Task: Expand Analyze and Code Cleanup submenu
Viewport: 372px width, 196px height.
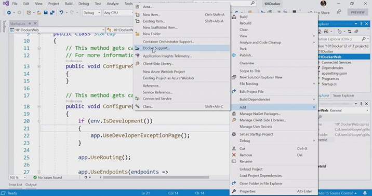Action: [x=274, y=43]
